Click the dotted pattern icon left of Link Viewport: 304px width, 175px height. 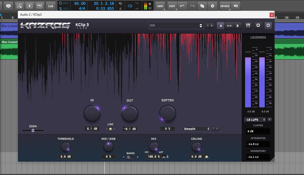click(40, 6)
